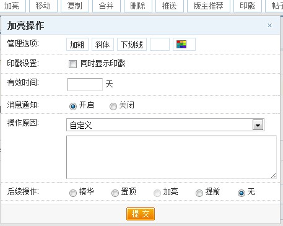Submit with the 提交 button

tap(141, 214)
